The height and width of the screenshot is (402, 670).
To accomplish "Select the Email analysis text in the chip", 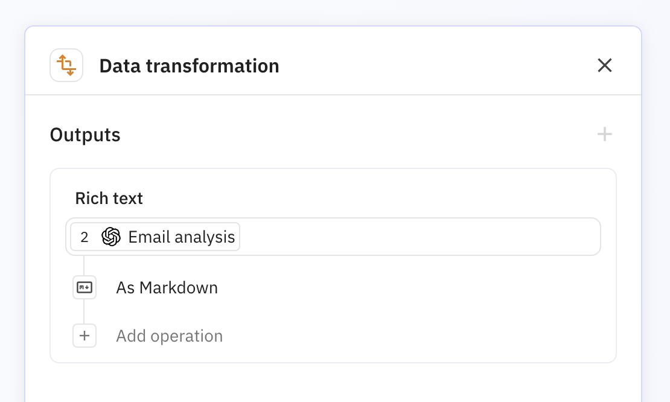I will pos(181,237).
